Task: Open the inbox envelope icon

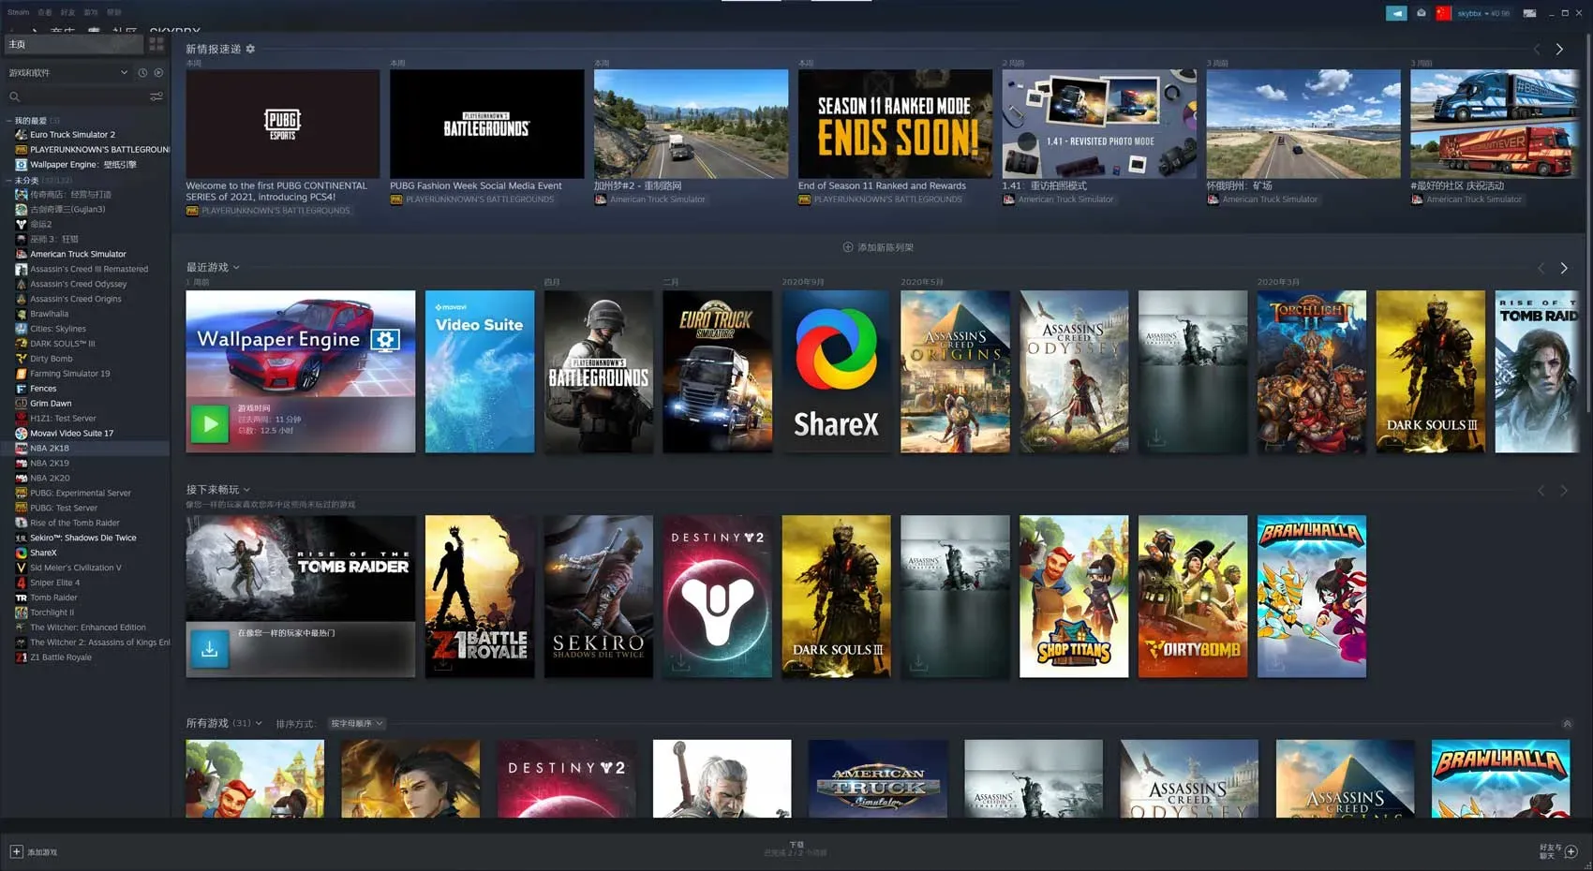Action: pos(1421,13)
